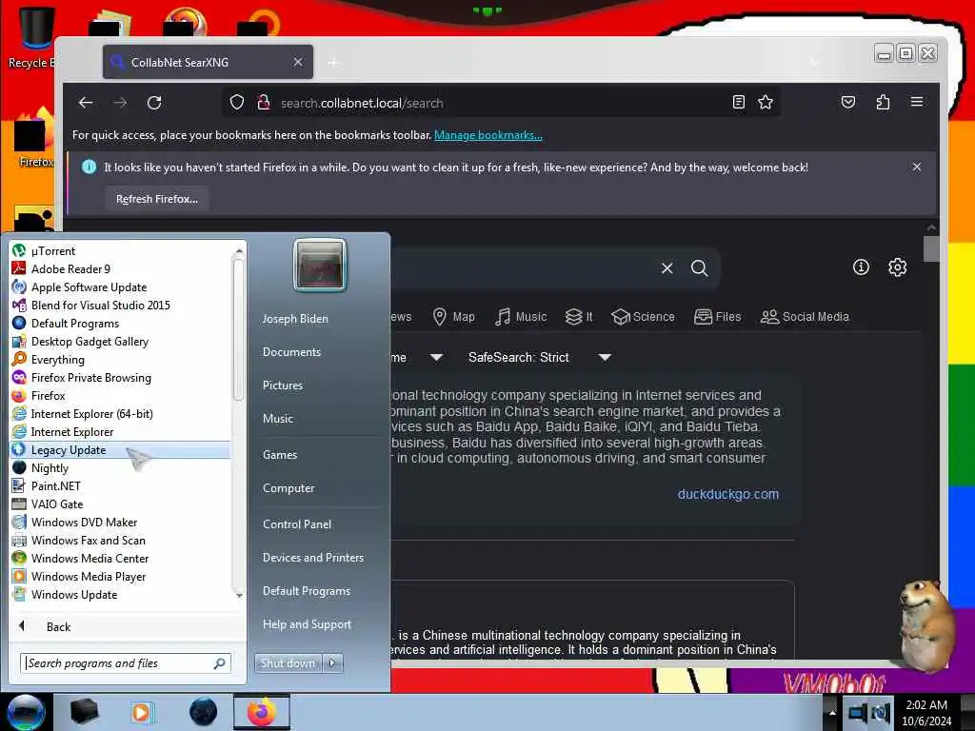The height and width of the screenshot is (731, 975).
Task: Open Control Panel from Start menu
Action: click(x=297, y=524)
